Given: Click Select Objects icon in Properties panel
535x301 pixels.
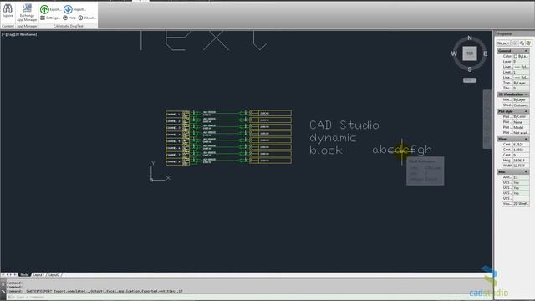Looking at the screenshot, I should click(522, 43).
